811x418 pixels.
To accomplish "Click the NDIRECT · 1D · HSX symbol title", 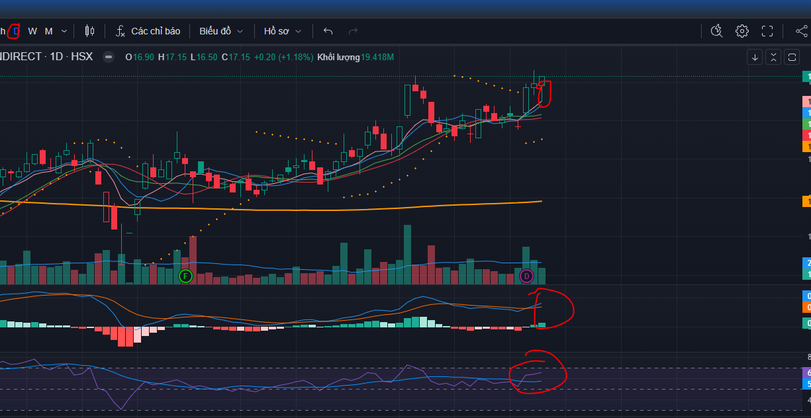I will 46,57.
